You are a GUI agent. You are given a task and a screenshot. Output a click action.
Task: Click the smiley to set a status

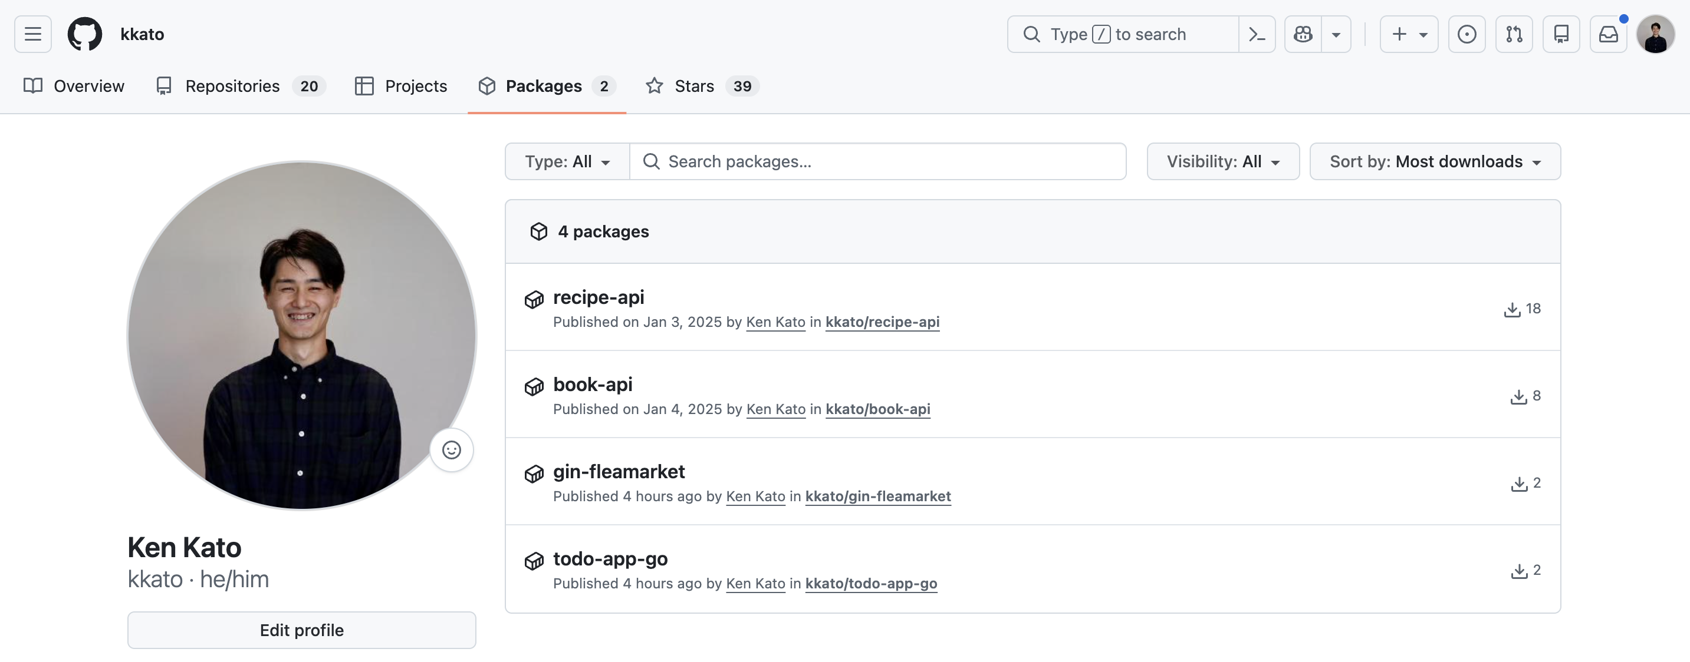point(451,451)
